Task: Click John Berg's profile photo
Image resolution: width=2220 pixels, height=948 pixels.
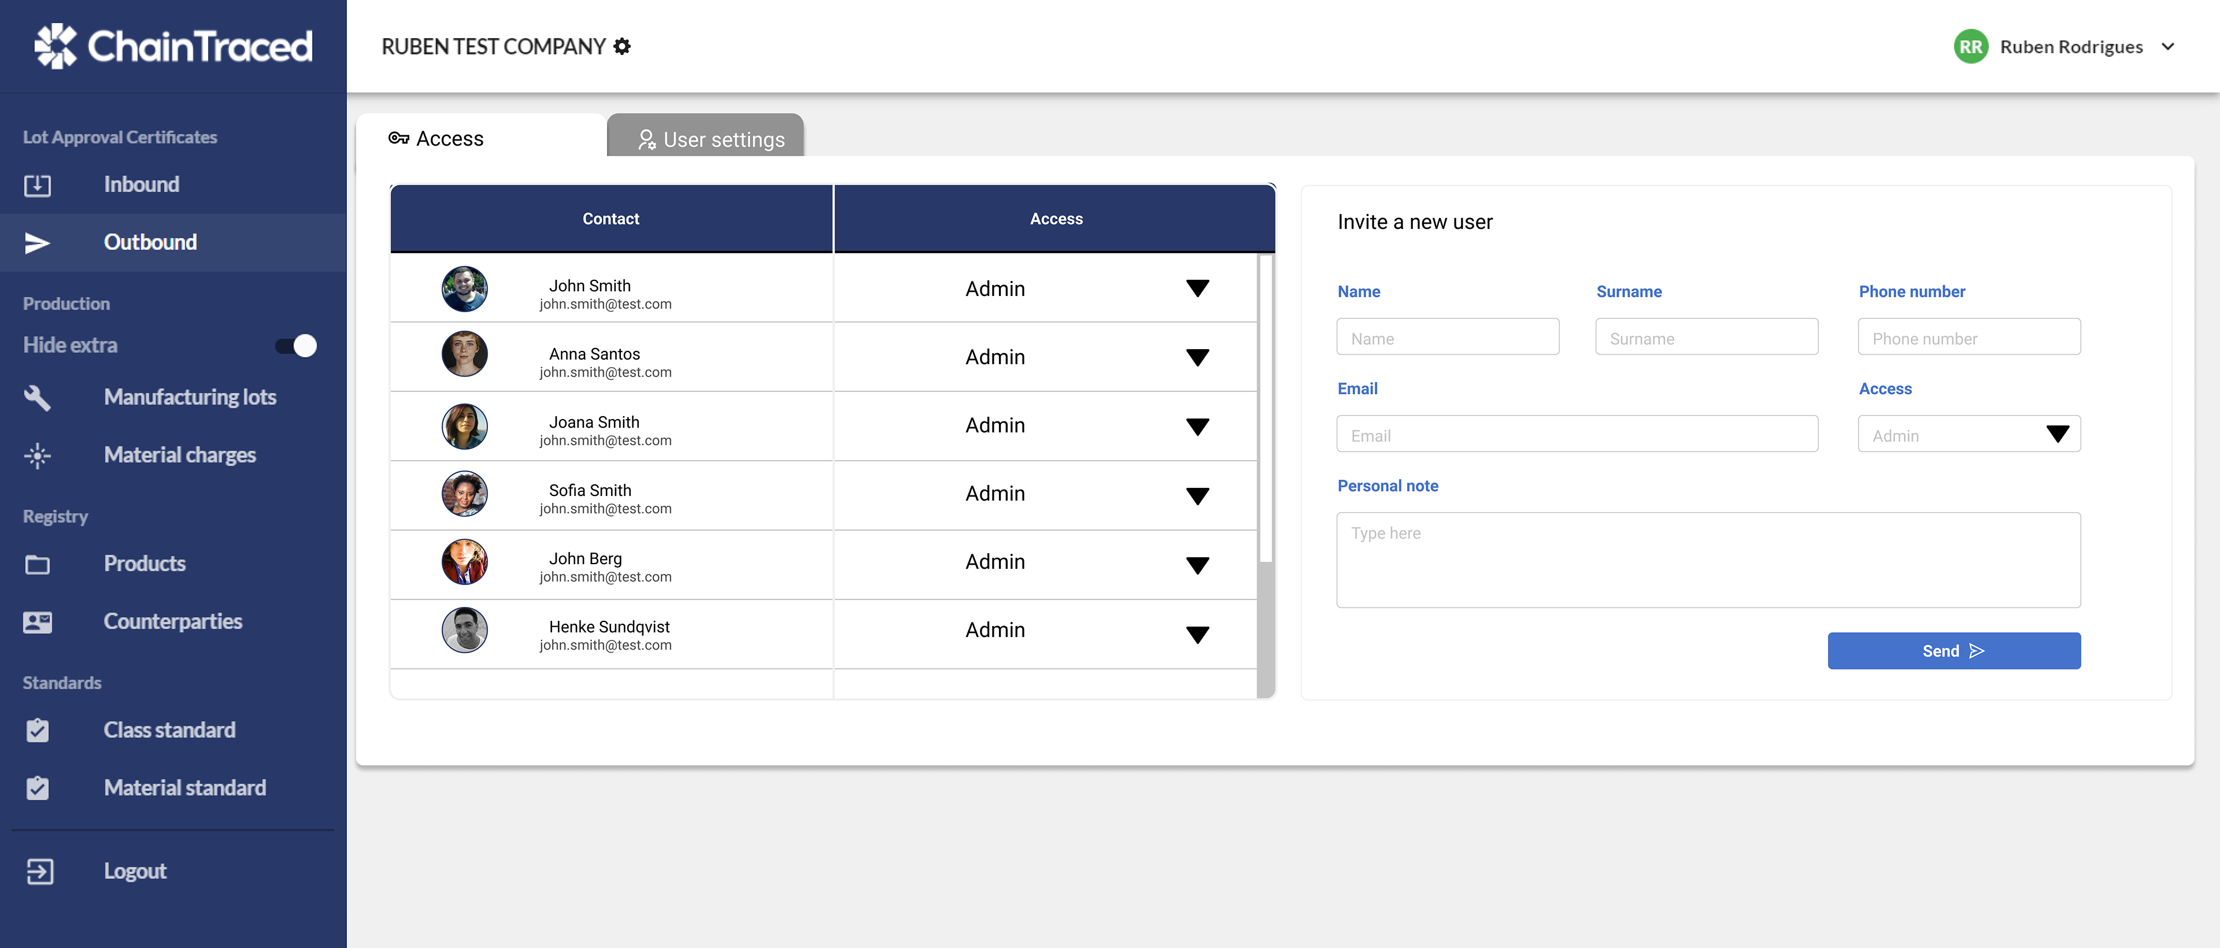Action: tap(464, 562)
